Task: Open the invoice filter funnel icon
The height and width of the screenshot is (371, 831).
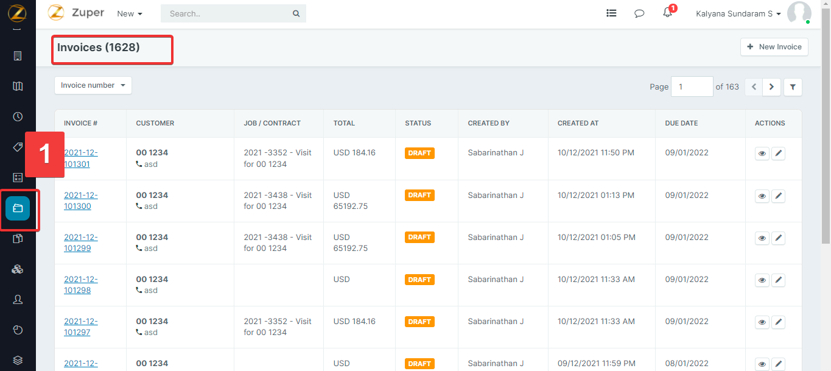Action: pos(793,87)
